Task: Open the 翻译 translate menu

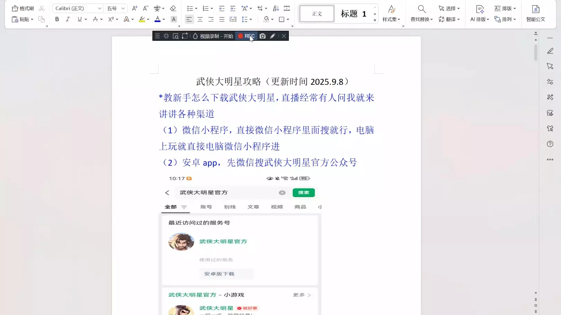Action: pyautogui.click(x=449, y=19)
